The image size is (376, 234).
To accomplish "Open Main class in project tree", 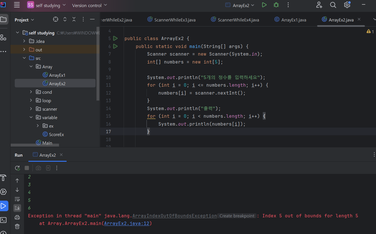I will point(44,143).
